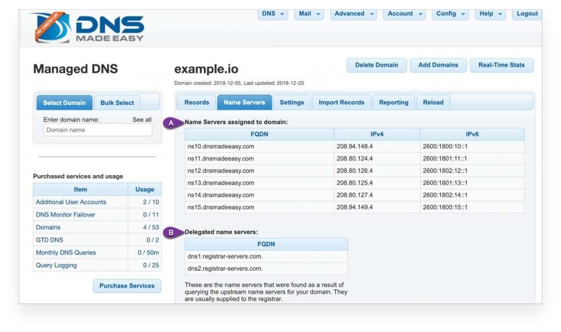The image size is (561, 332).
Task: Click the Purchase Services button
Action: (127, 286)
